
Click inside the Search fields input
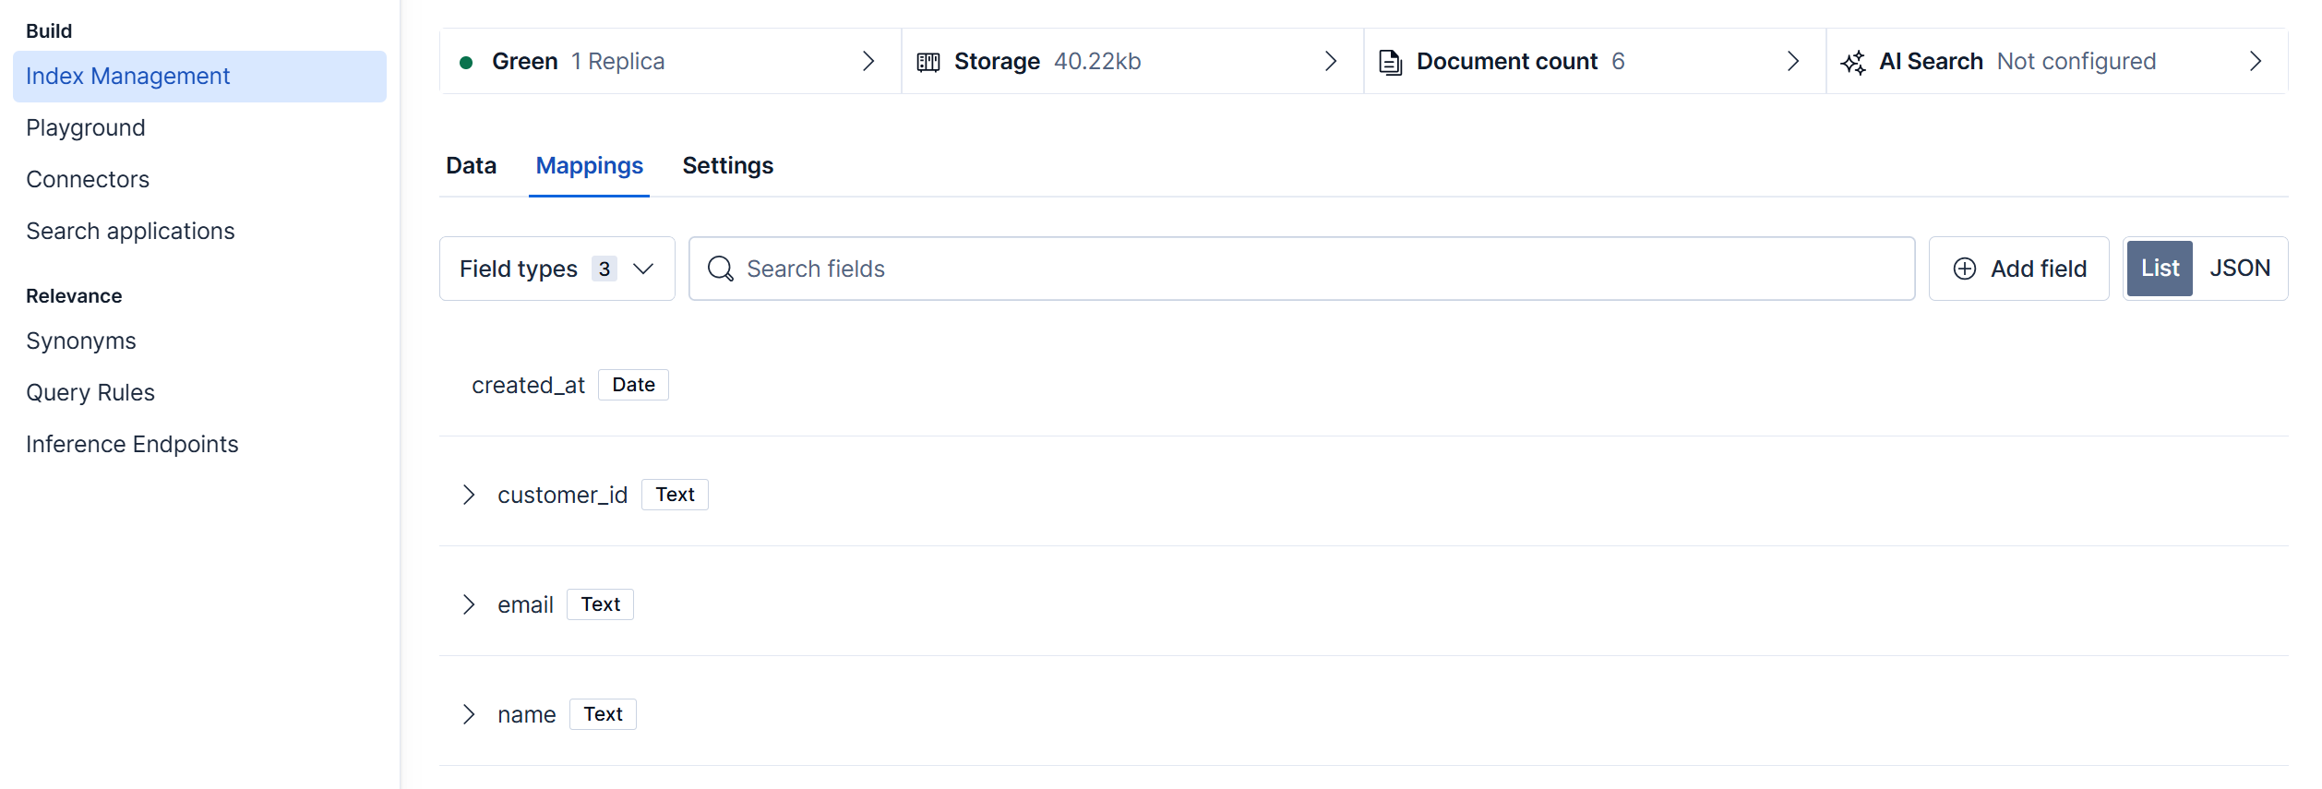click(1015, 269)
